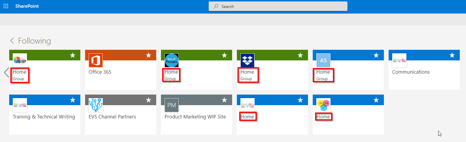Unfollow the Office 365 site star
The width and height of the screenshot is (466, 142).
click(149, 55)
